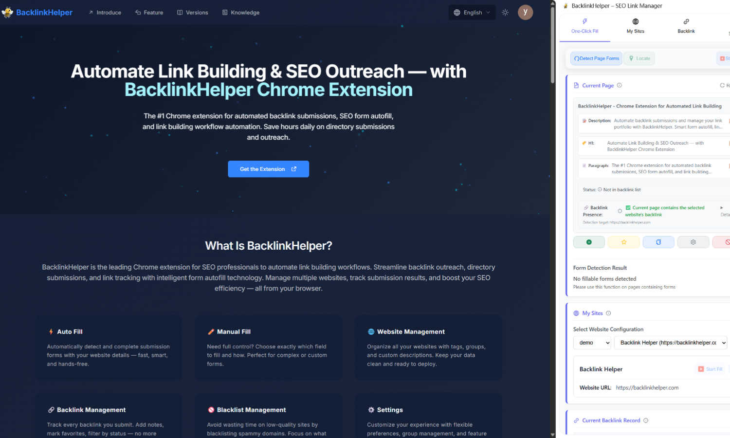Click the blue copy page-info button
This screenshot has width=730, height=438.
(658, 242)
